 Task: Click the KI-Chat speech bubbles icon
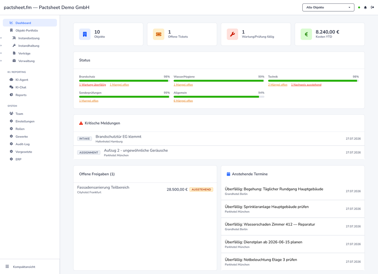coord(11,87)
